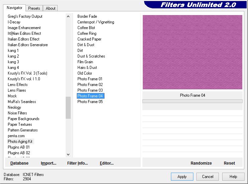Choose the Old Color filter
Screen dimensions: 248x184
pos(84,73)
